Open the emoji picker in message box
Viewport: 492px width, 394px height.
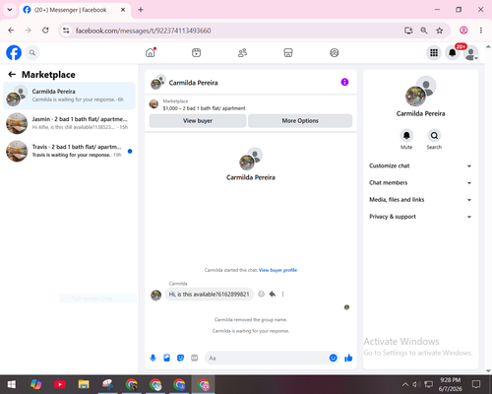click(333, 358)
